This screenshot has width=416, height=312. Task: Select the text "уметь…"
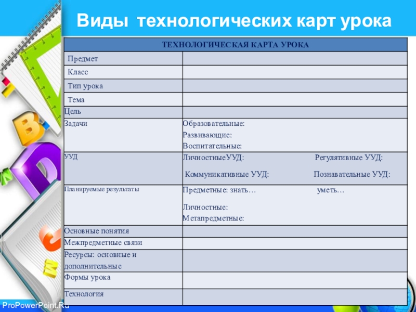[x=331, y=190]
